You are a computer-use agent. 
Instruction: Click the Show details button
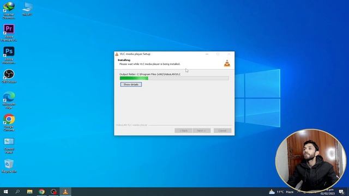131,84
